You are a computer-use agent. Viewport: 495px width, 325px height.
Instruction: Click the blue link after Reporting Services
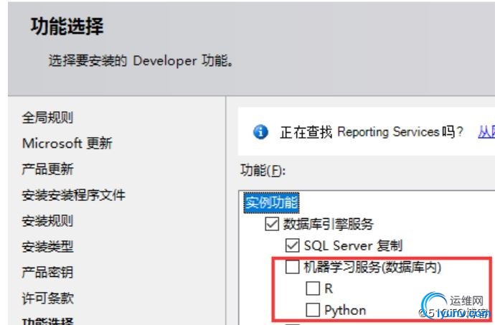pos(486,132)
